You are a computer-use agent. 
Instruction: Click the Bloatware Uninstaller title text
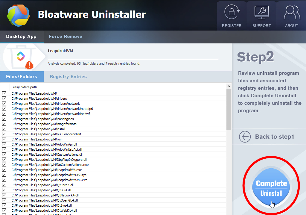click(92, 14)
